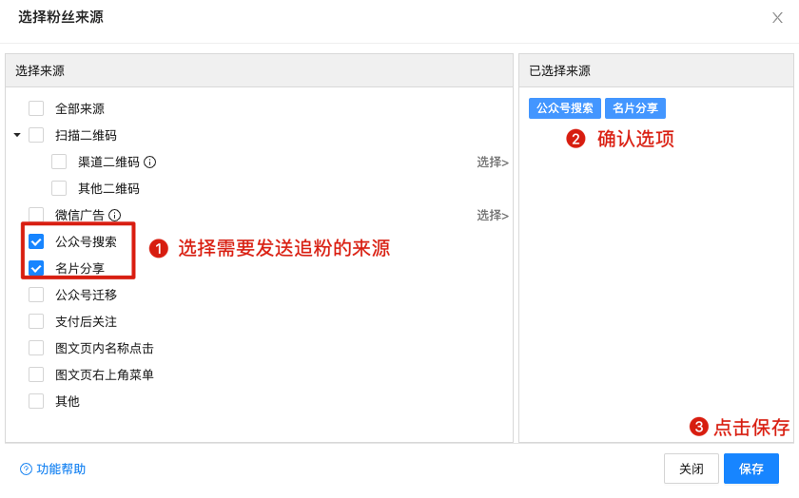Image resolution: width=799 pixels, height=498 pixels.
Task: Enable the 公众号迁移 checkbox
Action: [36, 295]
